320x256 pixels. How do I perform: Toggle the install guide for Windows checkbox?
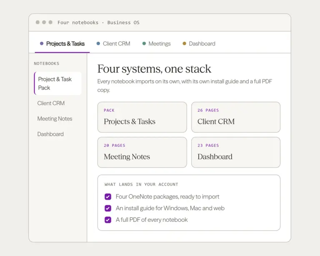tap(108, 208)
